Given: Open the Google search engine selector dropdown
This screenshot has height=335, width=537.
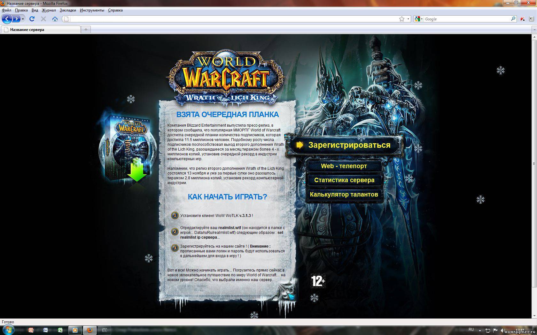Looking at the screenshot, I should pos(418,19).
